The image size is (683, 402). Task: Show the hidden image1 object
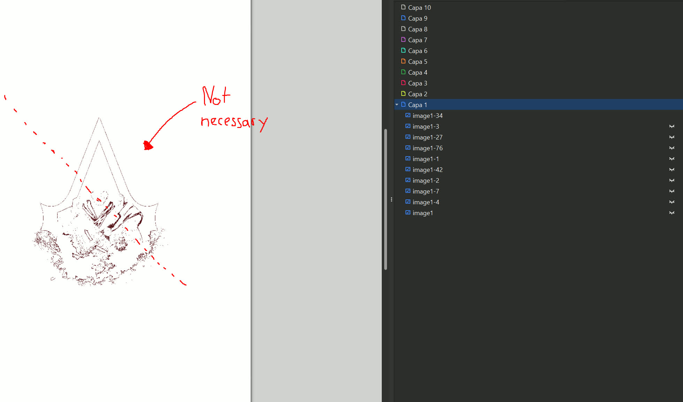tap(672, 213)
